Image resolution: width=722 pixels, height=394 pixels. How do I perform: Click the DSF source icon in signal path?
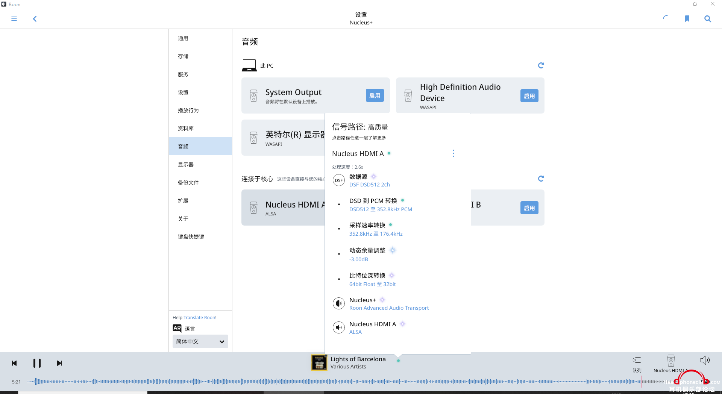click(339, 180)
